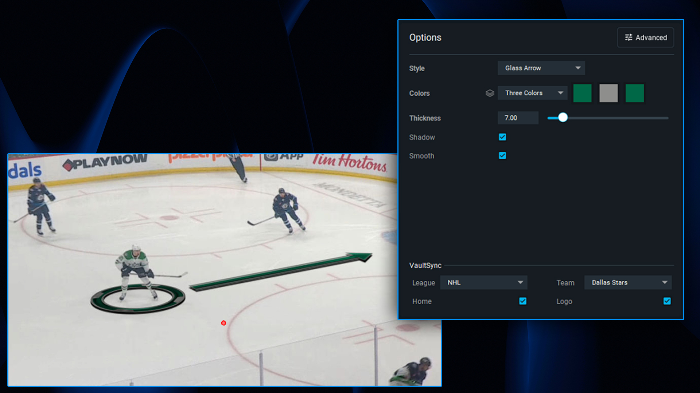Uncheck the Home checkbox
Screen dimensions: 700x393
click(x=522, y=301)
